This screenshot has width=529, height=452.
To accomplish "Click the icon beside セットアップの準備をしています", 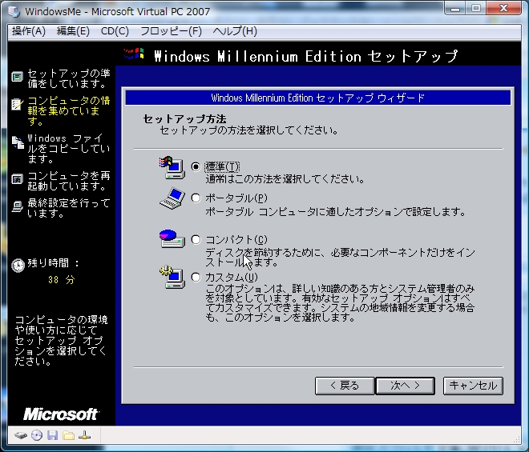I will [17, 77].
